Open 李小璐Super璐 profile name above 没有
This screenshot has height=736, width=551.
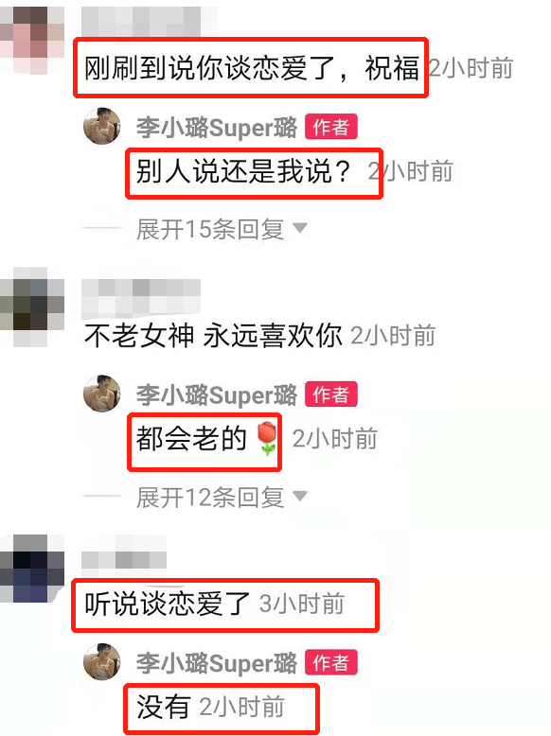217,663
